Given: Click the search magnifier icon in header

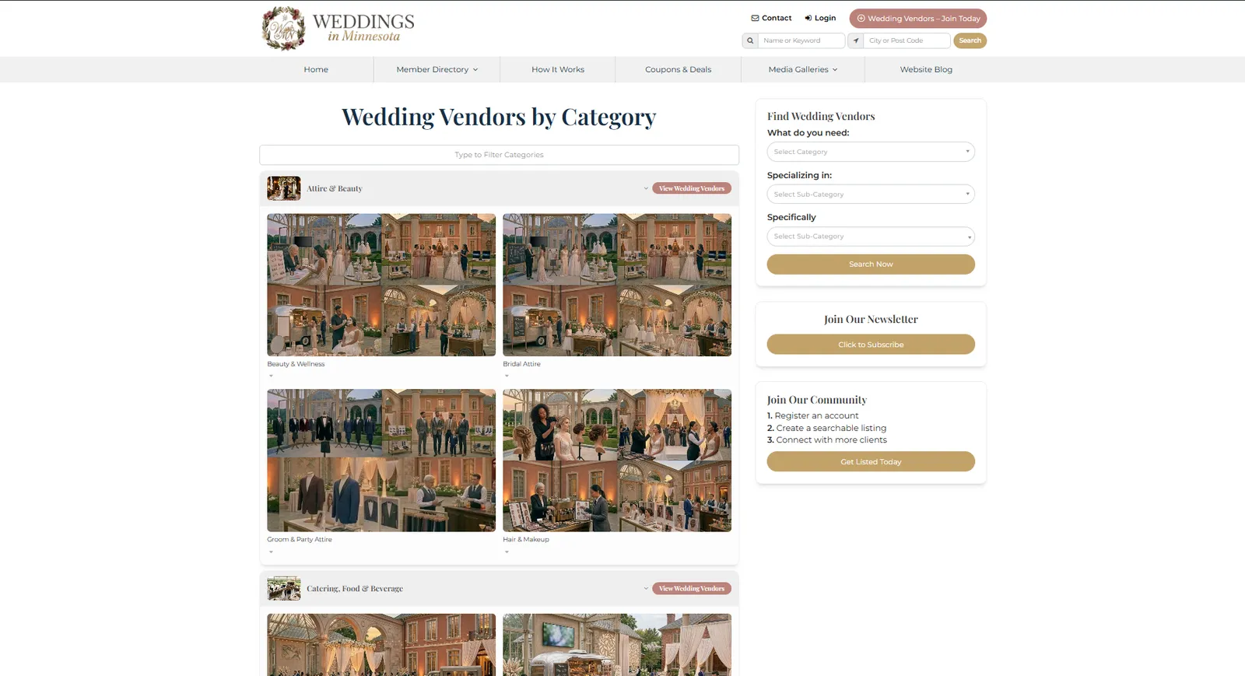Looking at the screenshot, I should [x=750, y=40].
